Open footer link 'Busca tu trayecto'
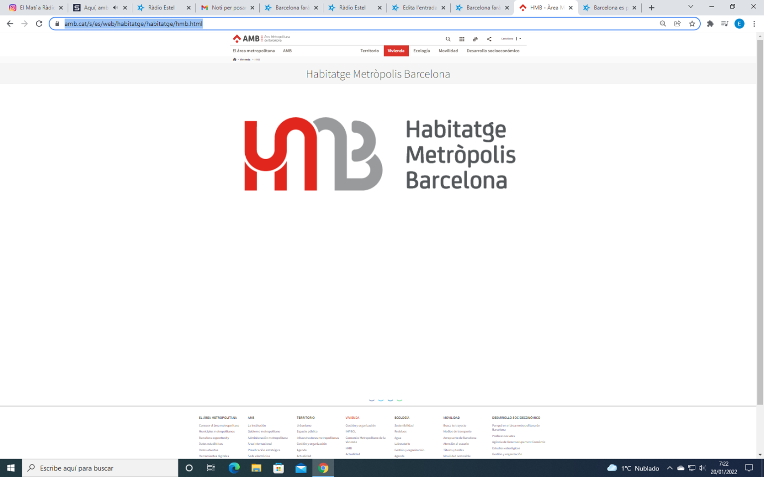 tap(455, 425)
